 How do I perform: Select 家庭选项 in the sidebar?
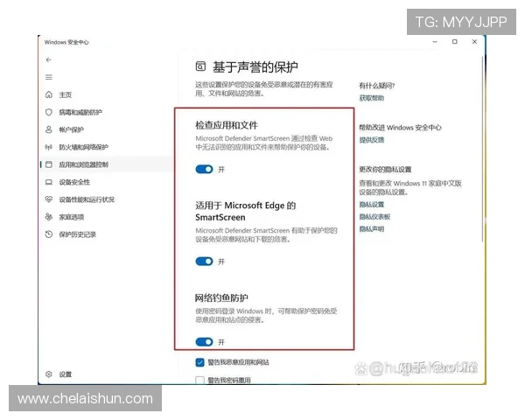click(x=72, y=217)
